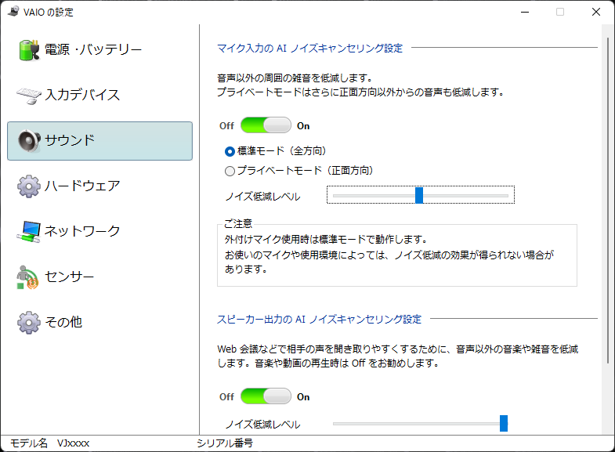This screenshot has width=615, height=452.
Task: Click the speaker icon for サウンド
Action: (29, 141)
